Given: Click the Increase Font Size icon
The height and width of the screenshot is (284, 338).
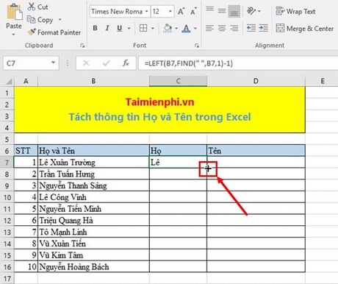Looking at the screenshot, I should click(x=181, y=11).
